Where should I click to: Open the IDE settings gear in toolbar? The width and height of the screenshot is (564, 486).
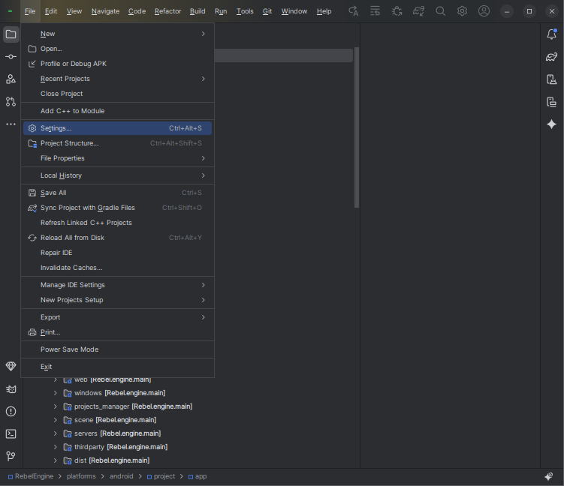pos(462,11)
